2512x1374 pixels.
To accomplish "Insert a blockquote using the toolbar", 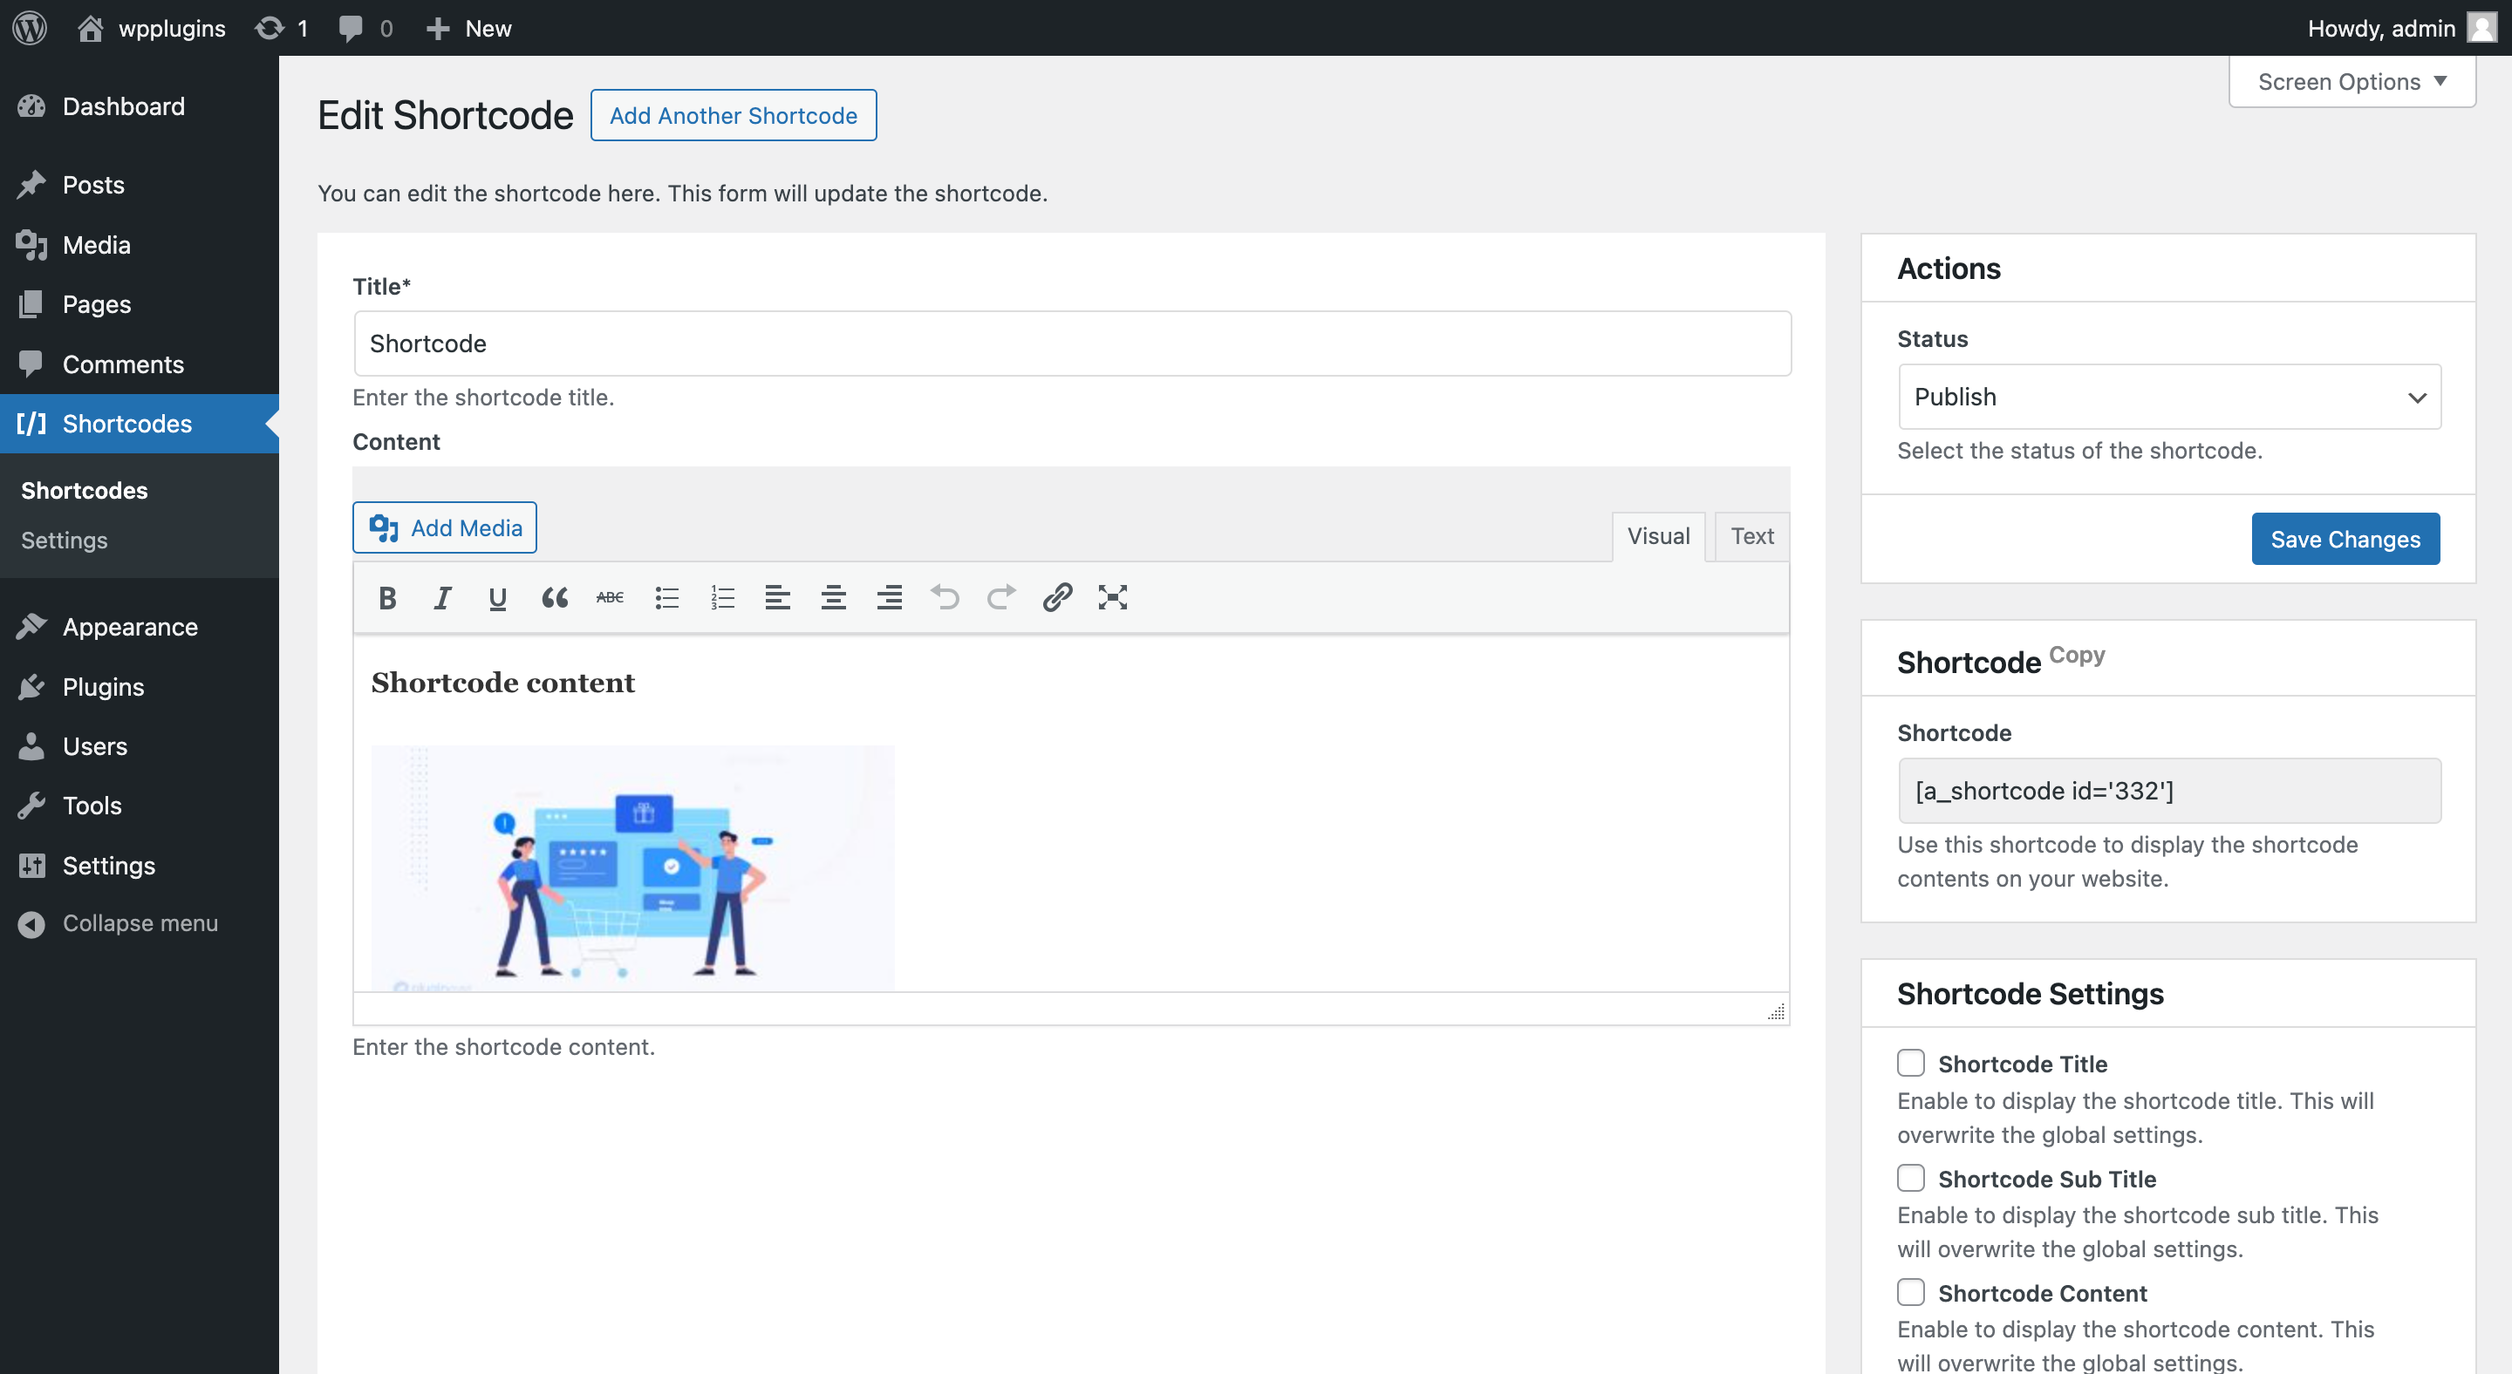I will (x=554, y=597).
